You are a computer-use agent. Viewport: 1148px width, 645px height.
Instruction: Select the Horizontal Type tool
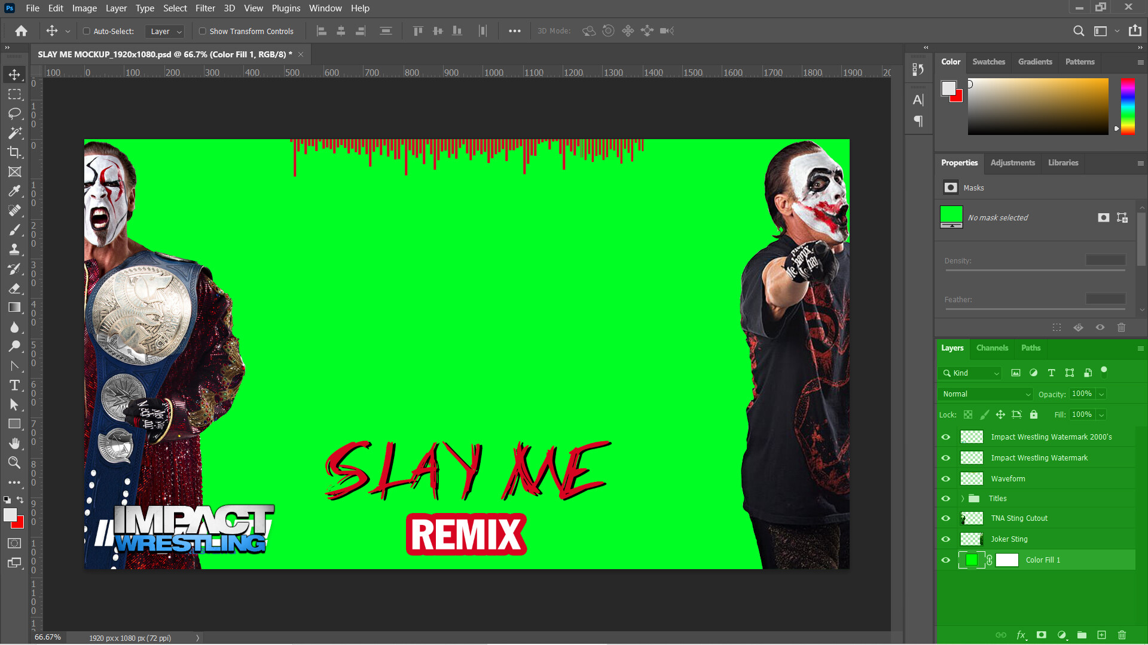coord(14,385)
